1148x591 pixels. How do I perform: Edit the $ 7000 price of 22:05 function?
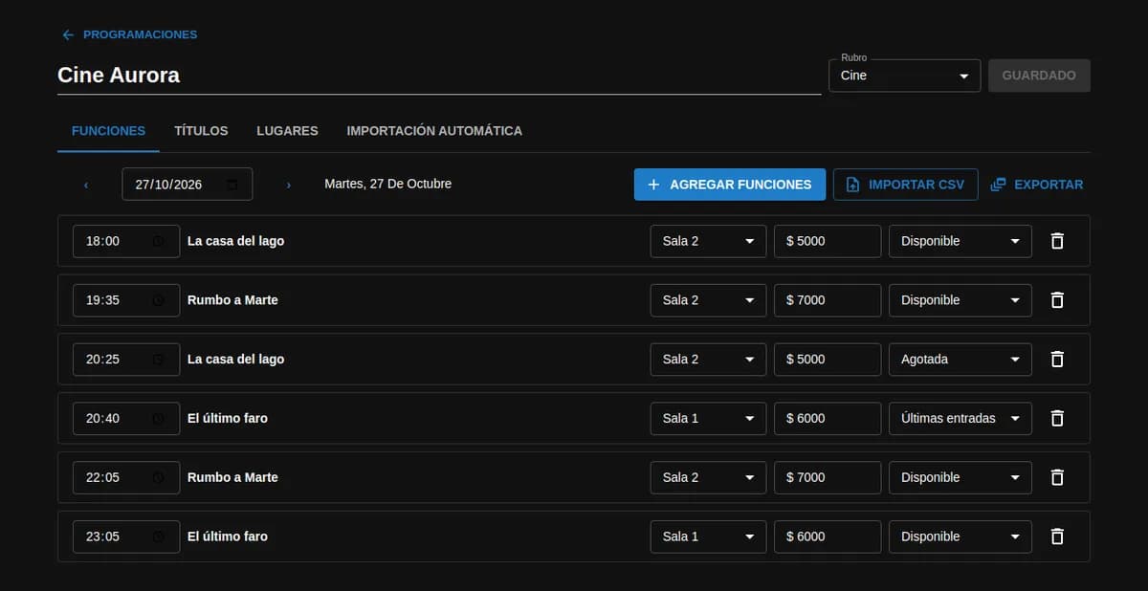[x=828, y=477]
